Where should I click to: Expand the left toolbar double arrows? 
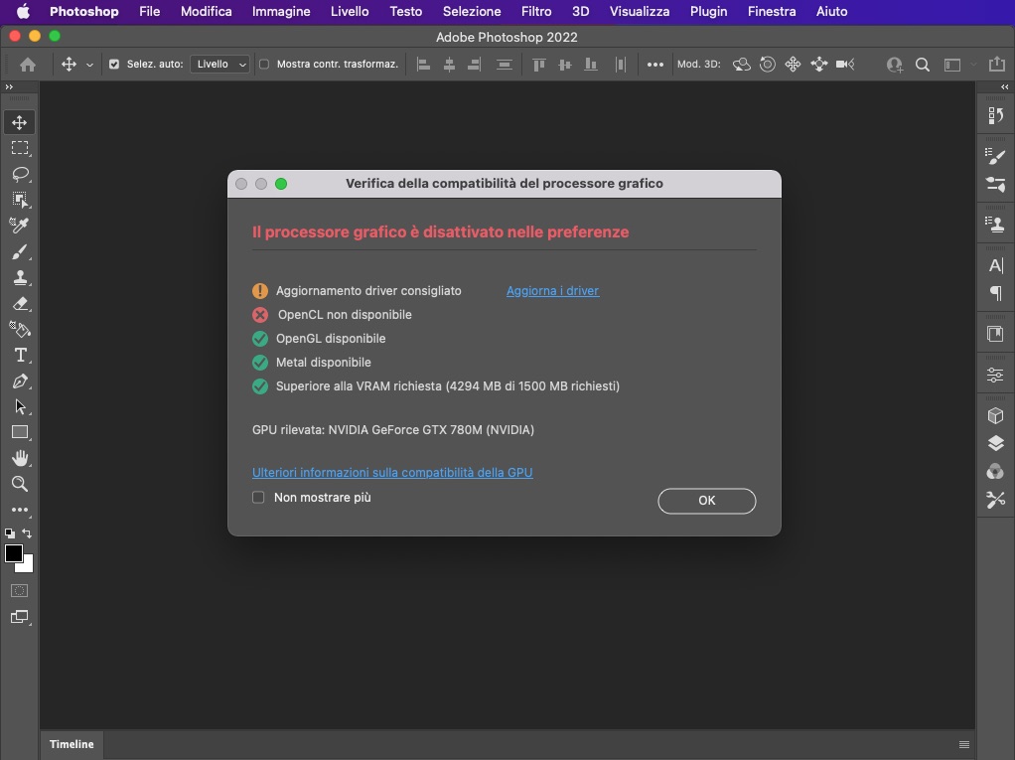pyautogui.click(x=9, y=86)
